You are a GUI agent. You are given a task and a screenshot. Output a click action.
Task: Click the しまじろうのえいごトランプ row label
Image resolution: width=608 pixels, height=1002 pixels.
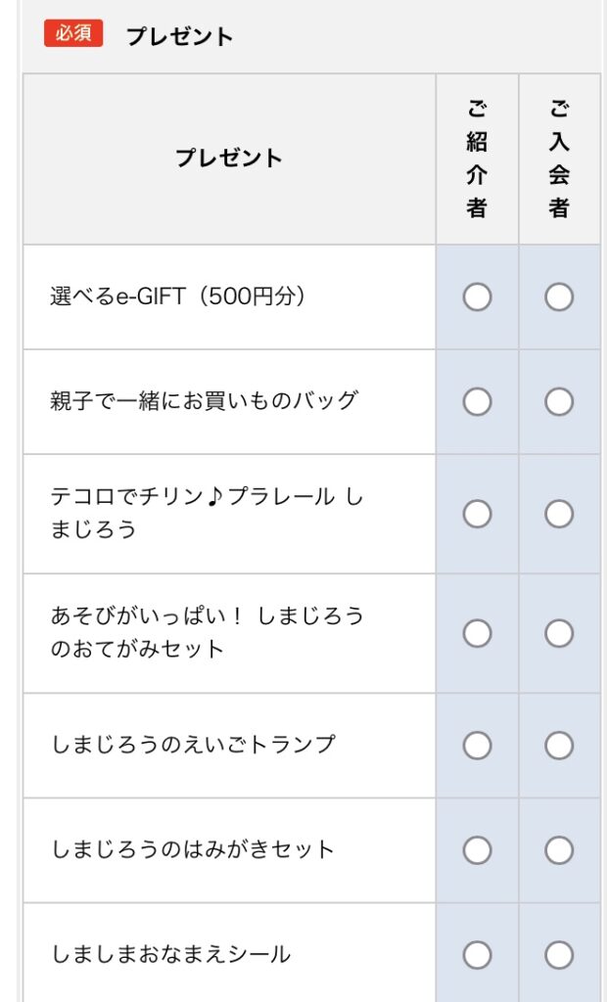193,745
